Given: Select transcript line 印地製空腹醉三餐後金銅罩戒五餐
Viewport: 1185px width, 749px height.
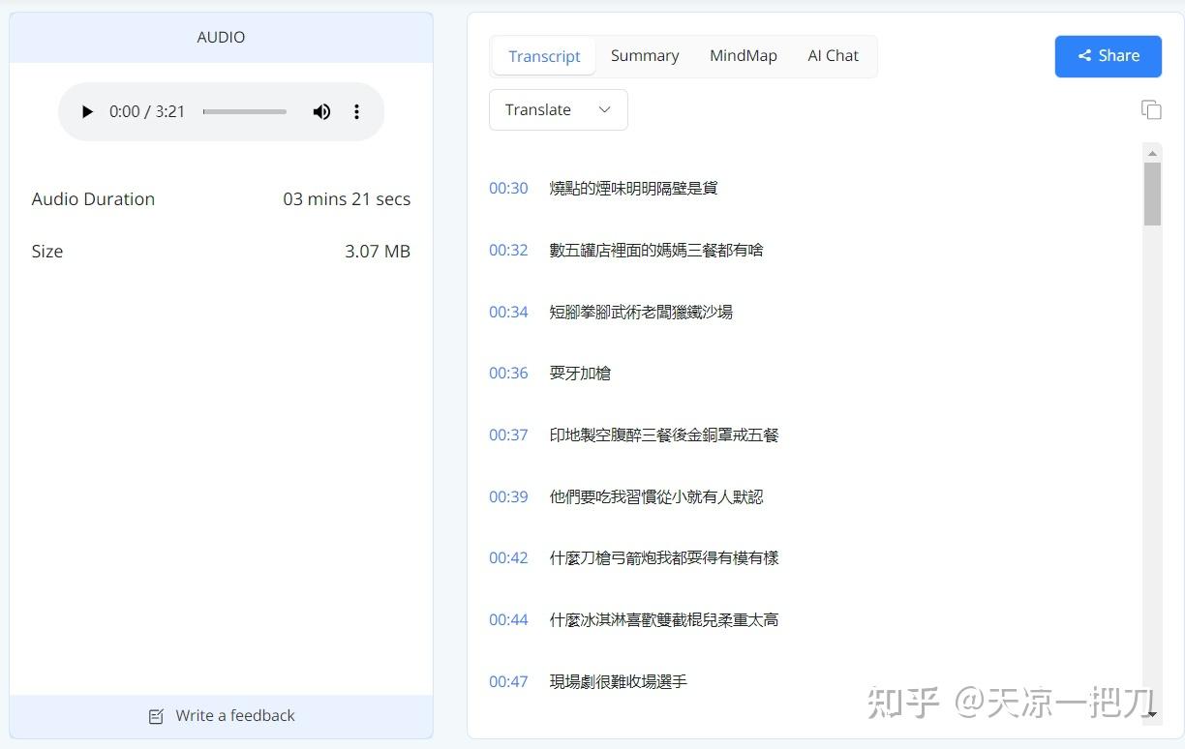Looking at the screenshot, I should [664, 434].
